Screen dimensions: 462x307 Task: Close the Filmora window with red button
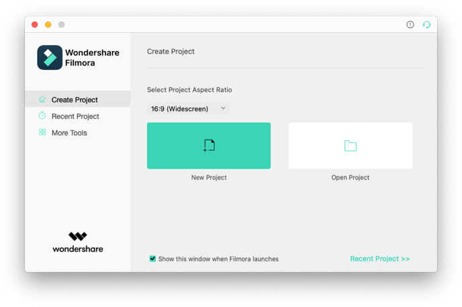(x=35, y=24)
